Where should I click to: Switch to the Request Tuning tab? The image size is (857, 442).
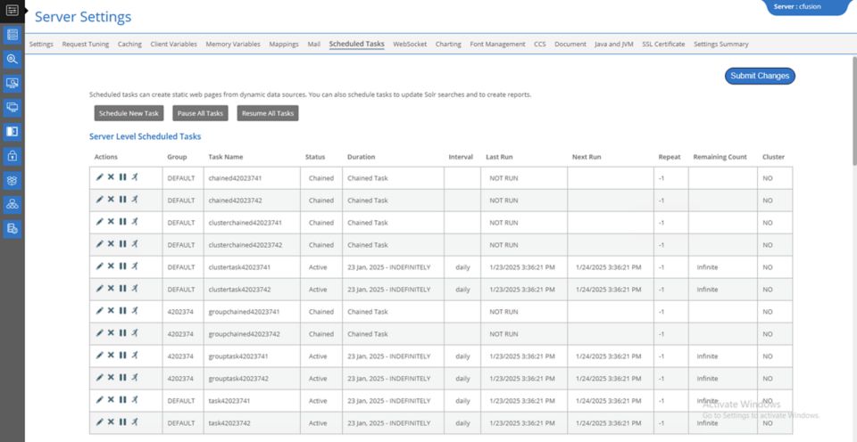click(87, 44)
